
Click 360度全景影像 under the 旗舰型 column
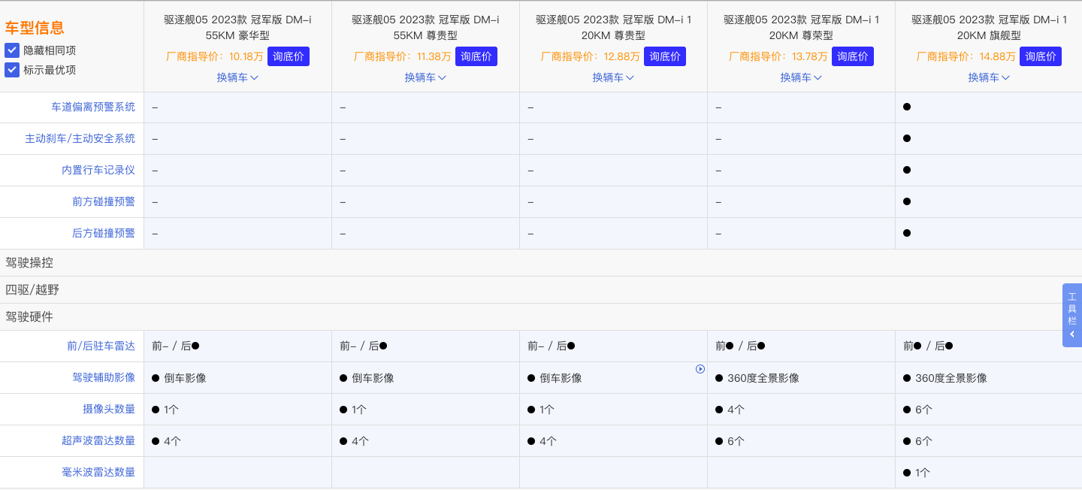point(951,378)
